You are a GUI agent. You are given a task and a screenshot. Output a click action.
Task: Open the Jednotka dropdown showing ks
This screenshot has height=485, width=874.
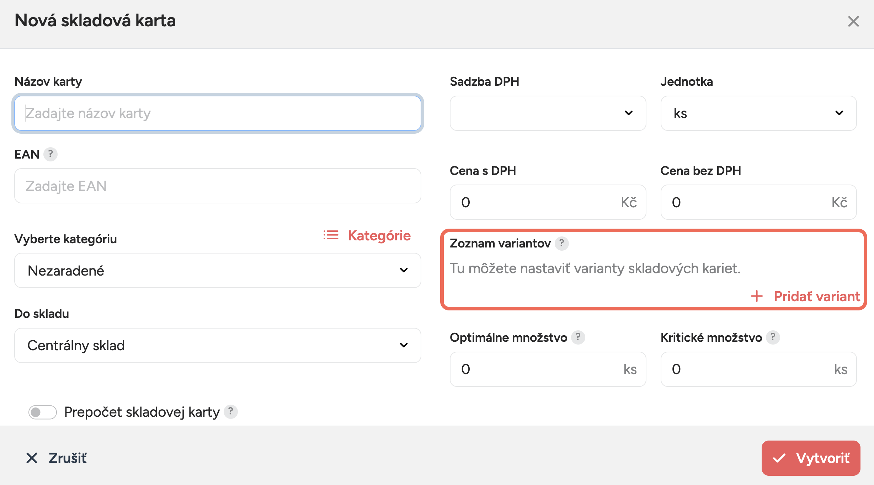click(758, 113)
